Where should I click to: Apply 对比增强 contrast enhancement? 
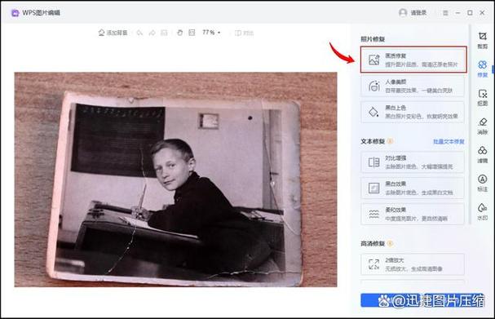tap(413, 162)
